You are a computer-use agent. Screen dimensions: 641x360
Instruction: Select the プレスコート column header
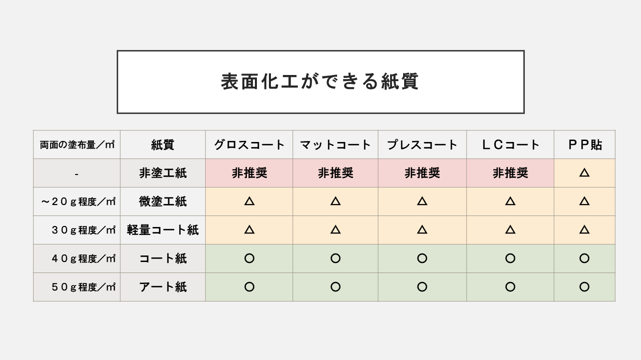click(x=422, y=145)
